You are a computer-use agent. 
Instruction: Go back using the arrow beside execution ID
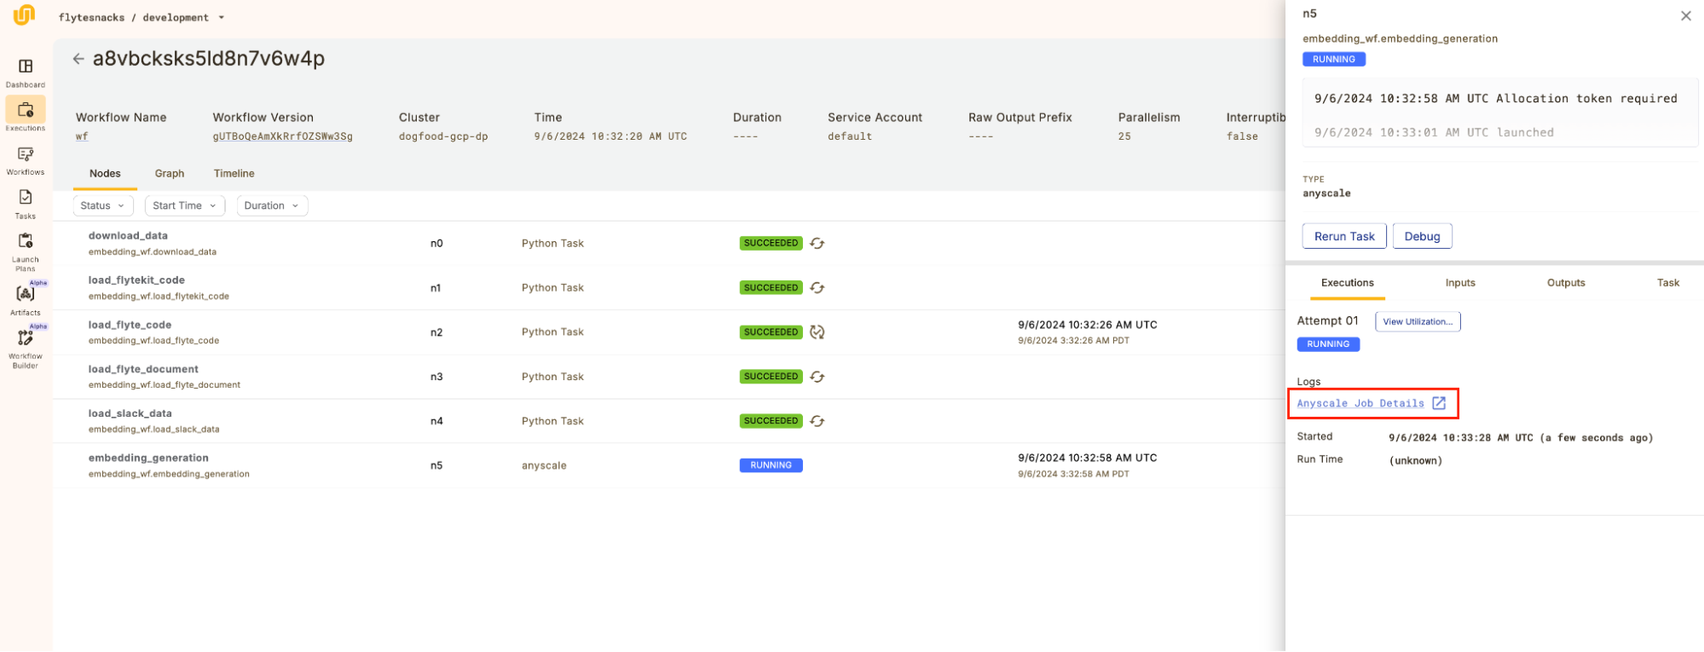tap(78, 59)
